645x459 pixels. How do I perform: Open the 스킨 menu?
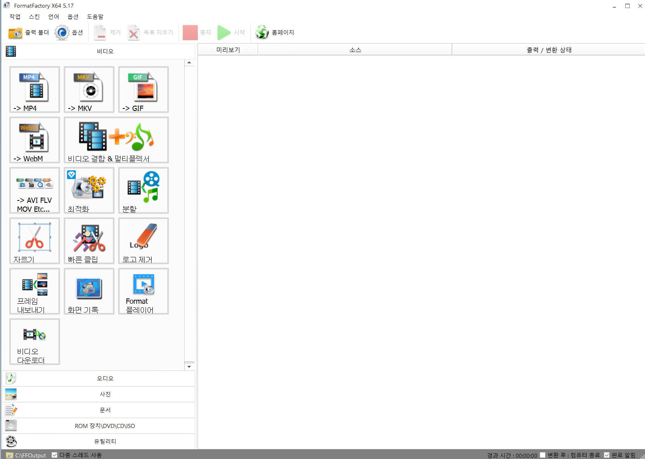(34, 17)
